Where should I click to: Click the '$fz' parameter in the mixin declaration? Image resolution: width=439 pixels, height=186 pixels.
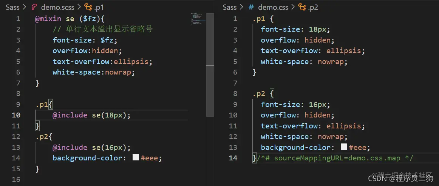point(90,19)
